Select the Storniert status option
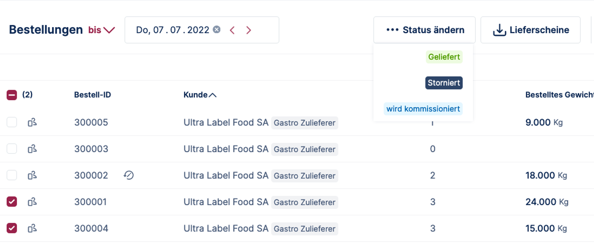The image size is (594, 247). click(444, 83)
